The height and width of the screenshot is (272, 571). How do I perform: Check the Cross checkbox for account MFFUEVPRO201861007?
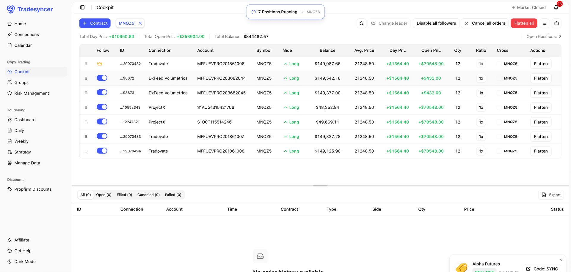pos(499,136)
